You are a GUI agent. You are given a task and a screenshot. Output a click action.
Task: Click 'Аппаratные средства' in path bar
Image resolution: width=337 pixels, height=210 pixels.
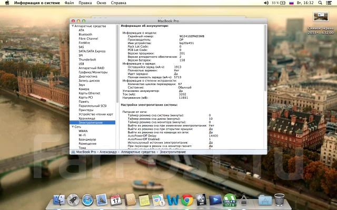[138, 152]
